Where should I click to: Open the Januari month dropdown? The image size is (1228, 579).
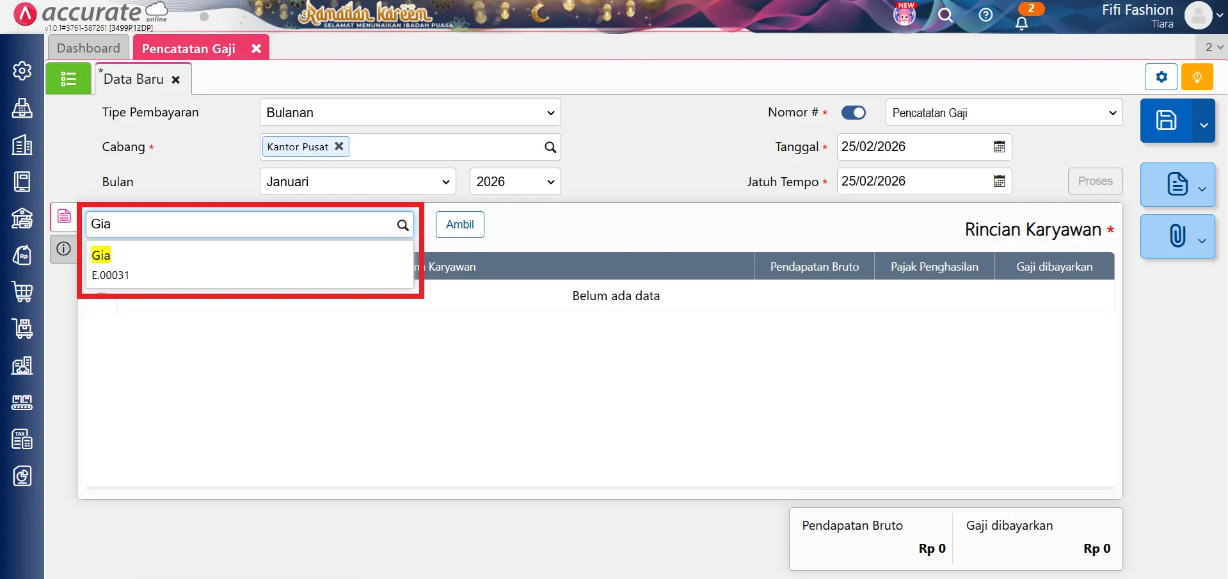(357, 182)
